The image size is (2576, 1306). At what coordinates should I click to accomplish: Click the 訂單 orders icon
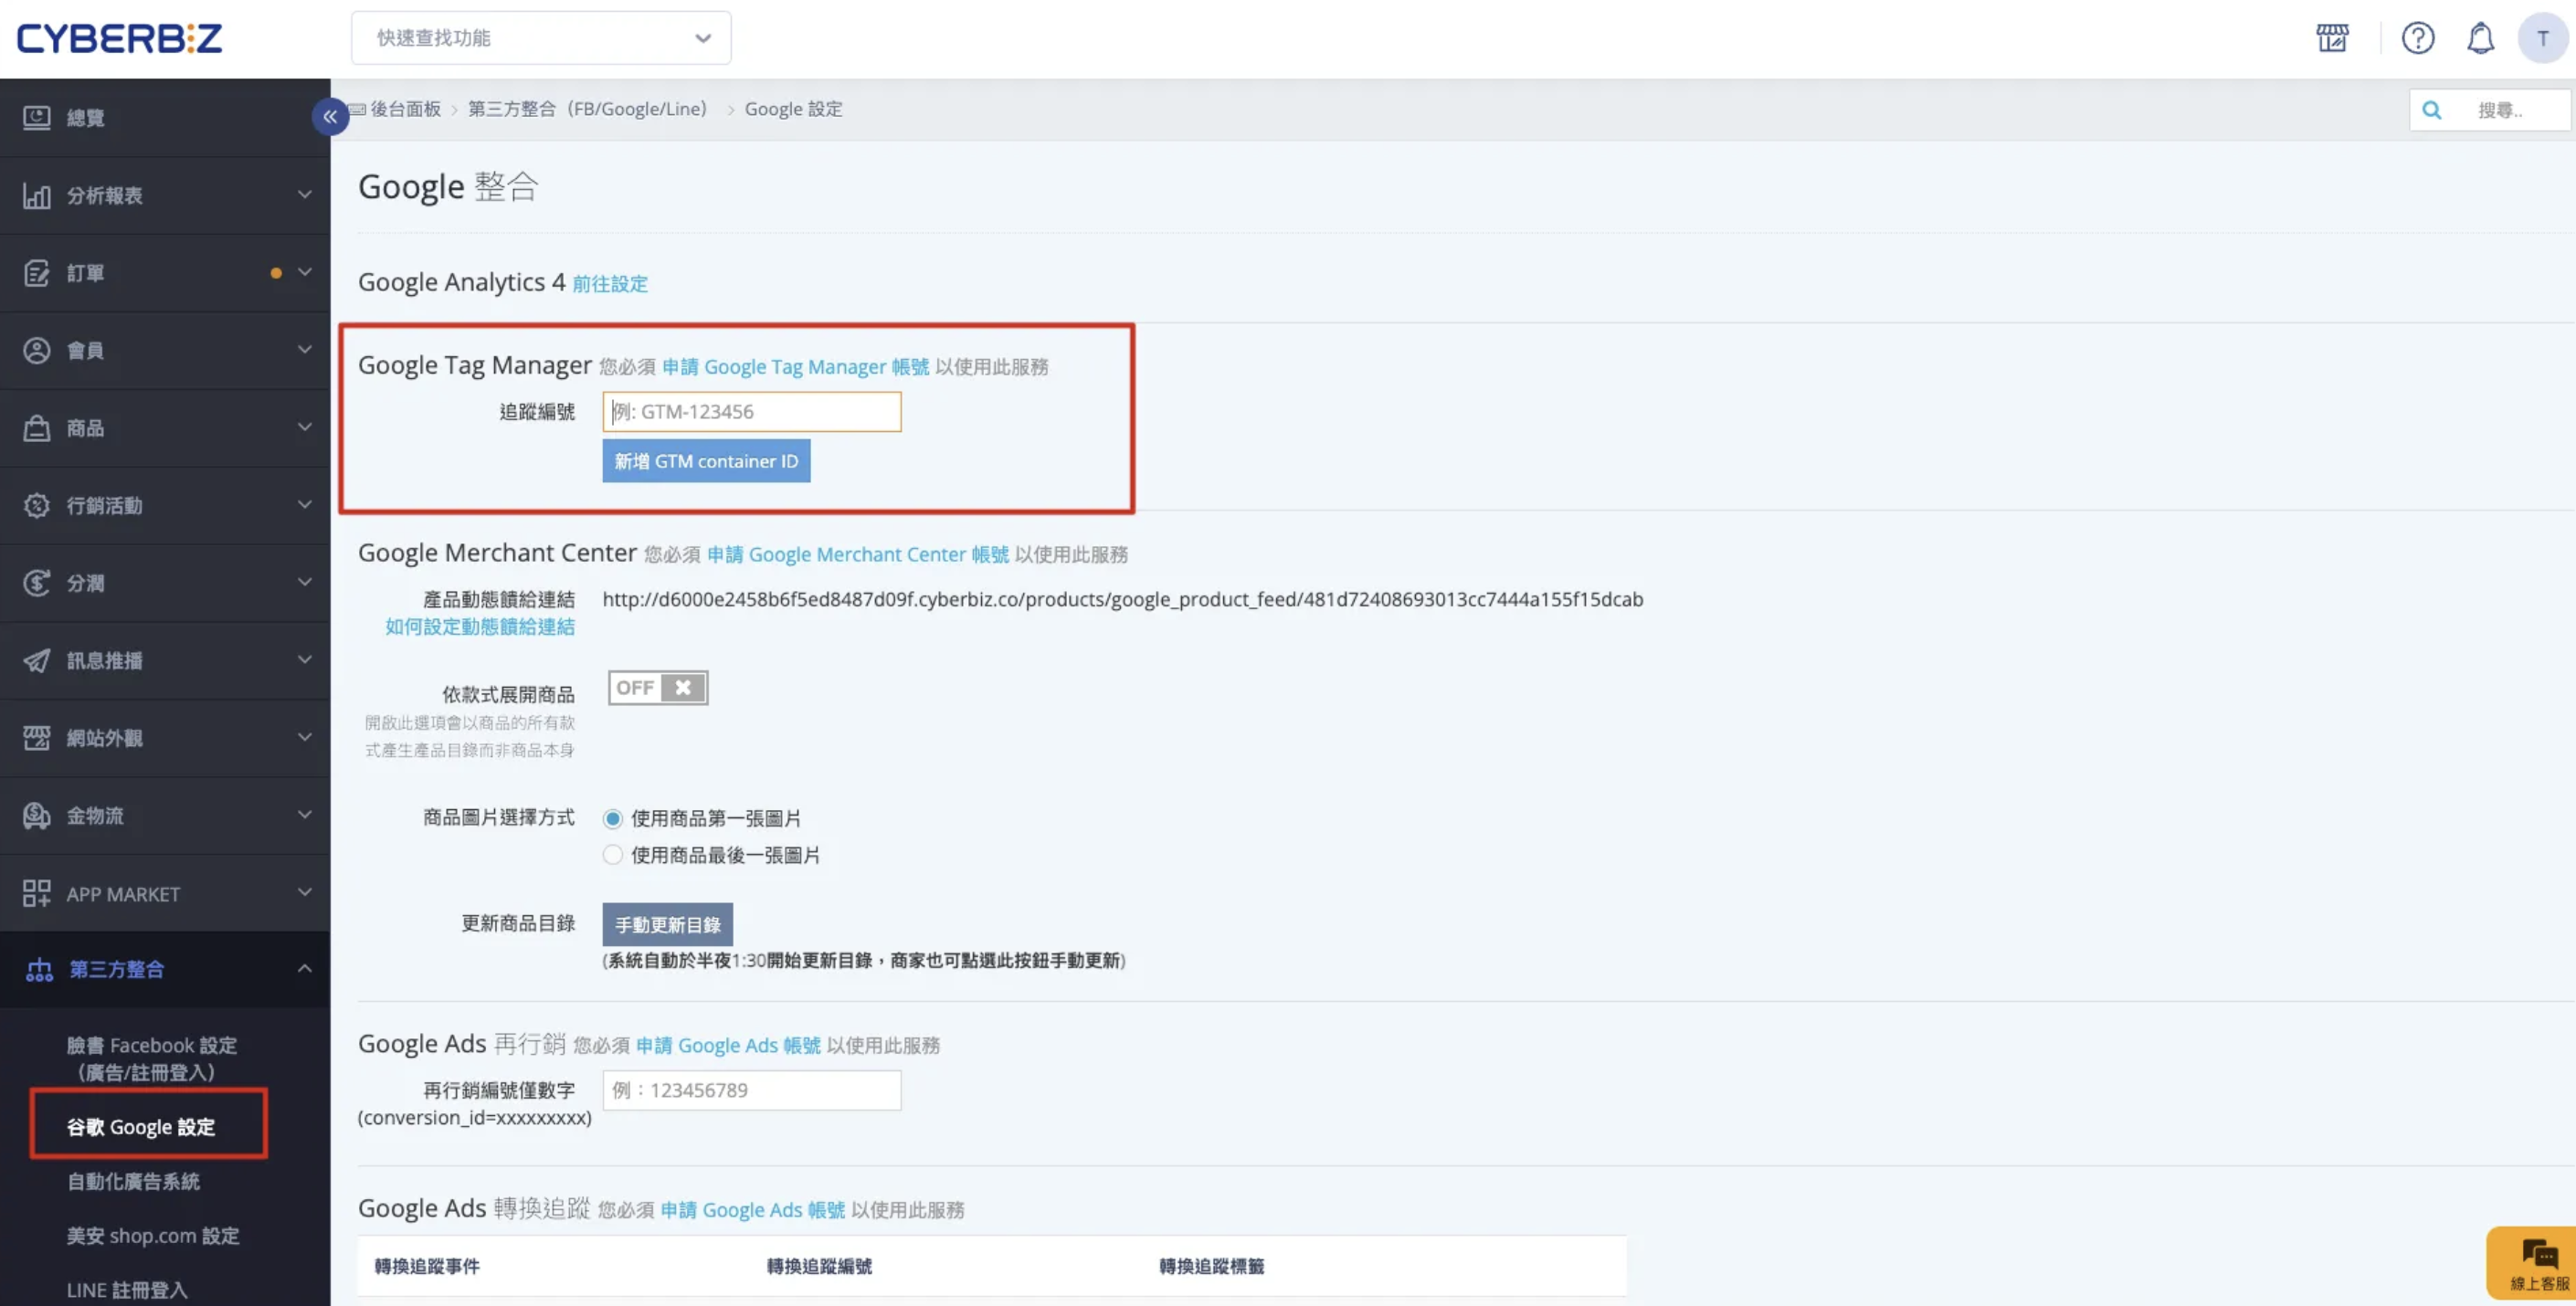click(x=37, y=273)
